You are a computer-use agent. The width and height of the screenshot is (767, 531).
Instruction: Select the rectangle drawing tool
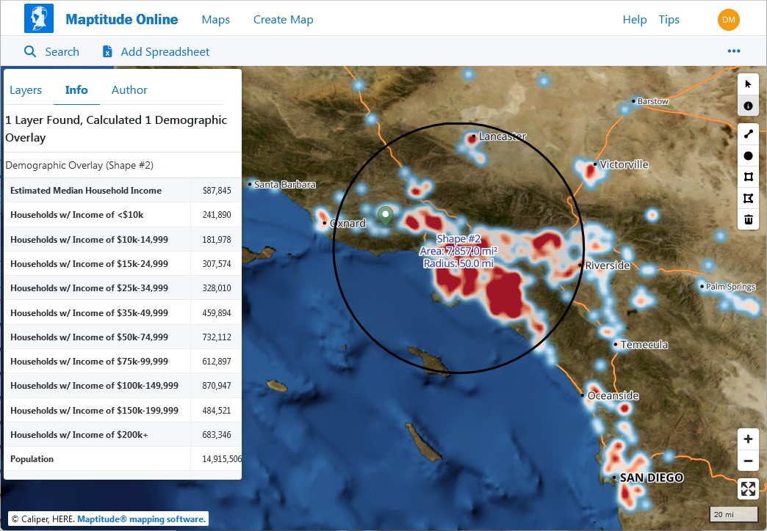coord(748,177)
